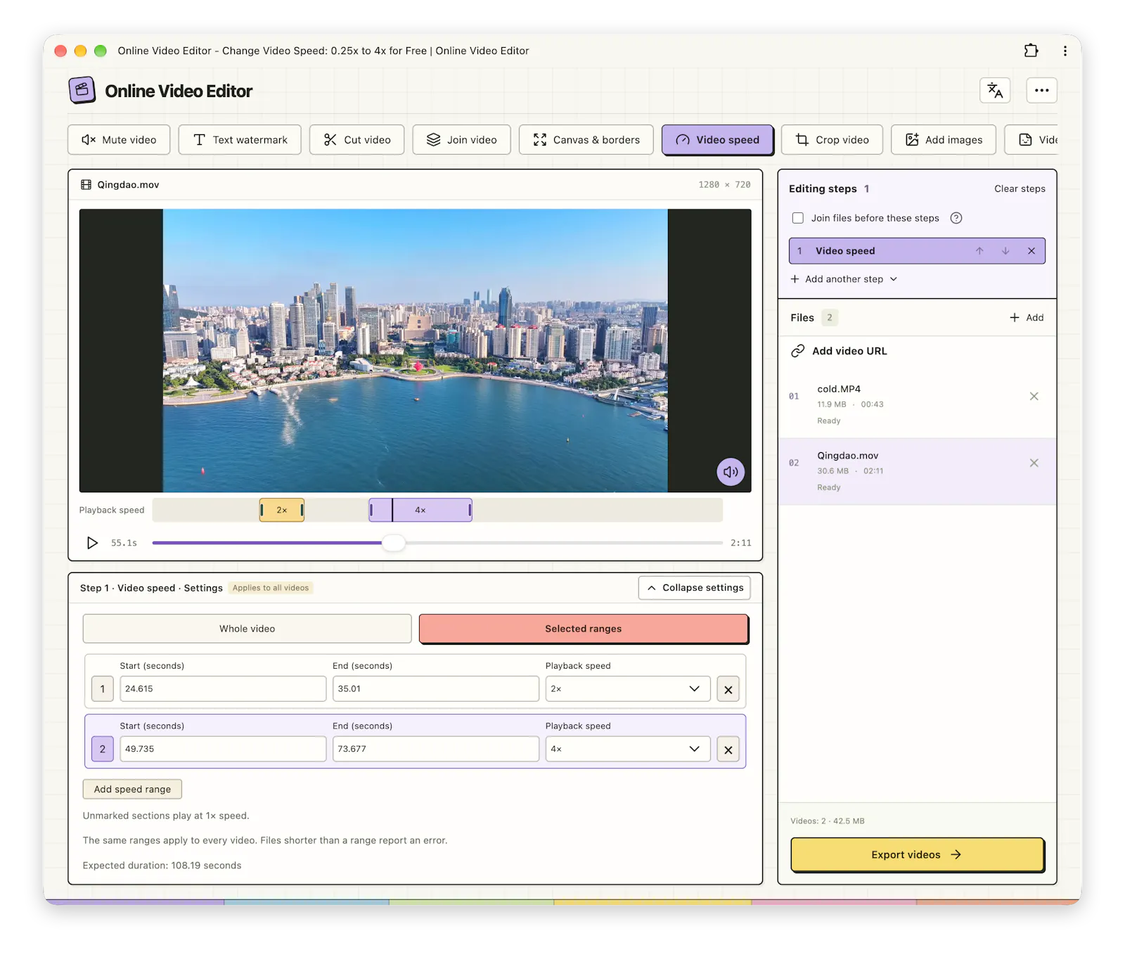This screenshot has width=1125, height=957.
Task: Click End seconds field showing 73.677
Action: (x=436, y=749)
